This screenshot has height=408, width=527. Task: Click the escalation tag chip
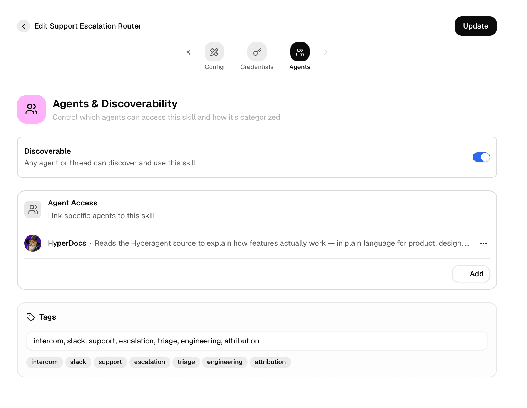point(150,362)
